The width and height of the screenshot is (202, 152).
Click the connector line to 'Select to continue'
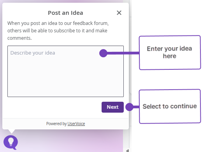coord(136,107)
